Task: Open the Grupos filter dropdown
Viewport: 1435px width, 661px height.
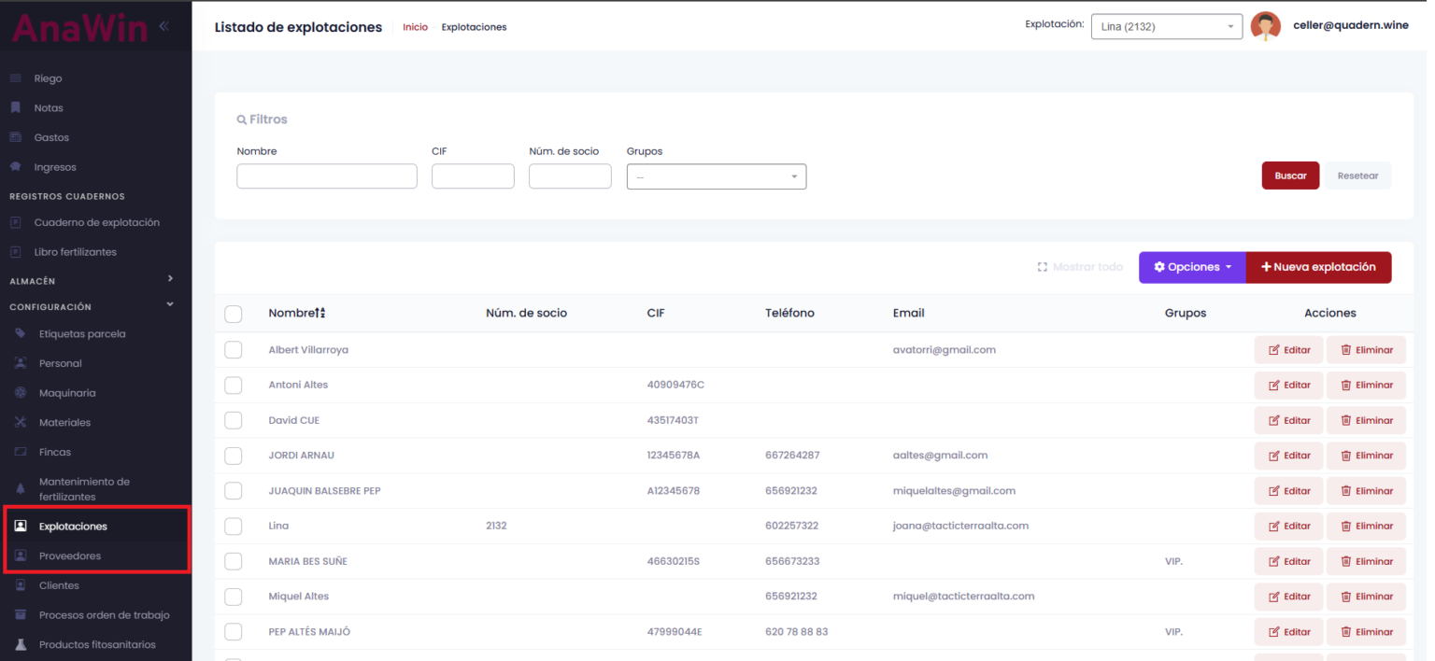Action: [x=716, y=176]
